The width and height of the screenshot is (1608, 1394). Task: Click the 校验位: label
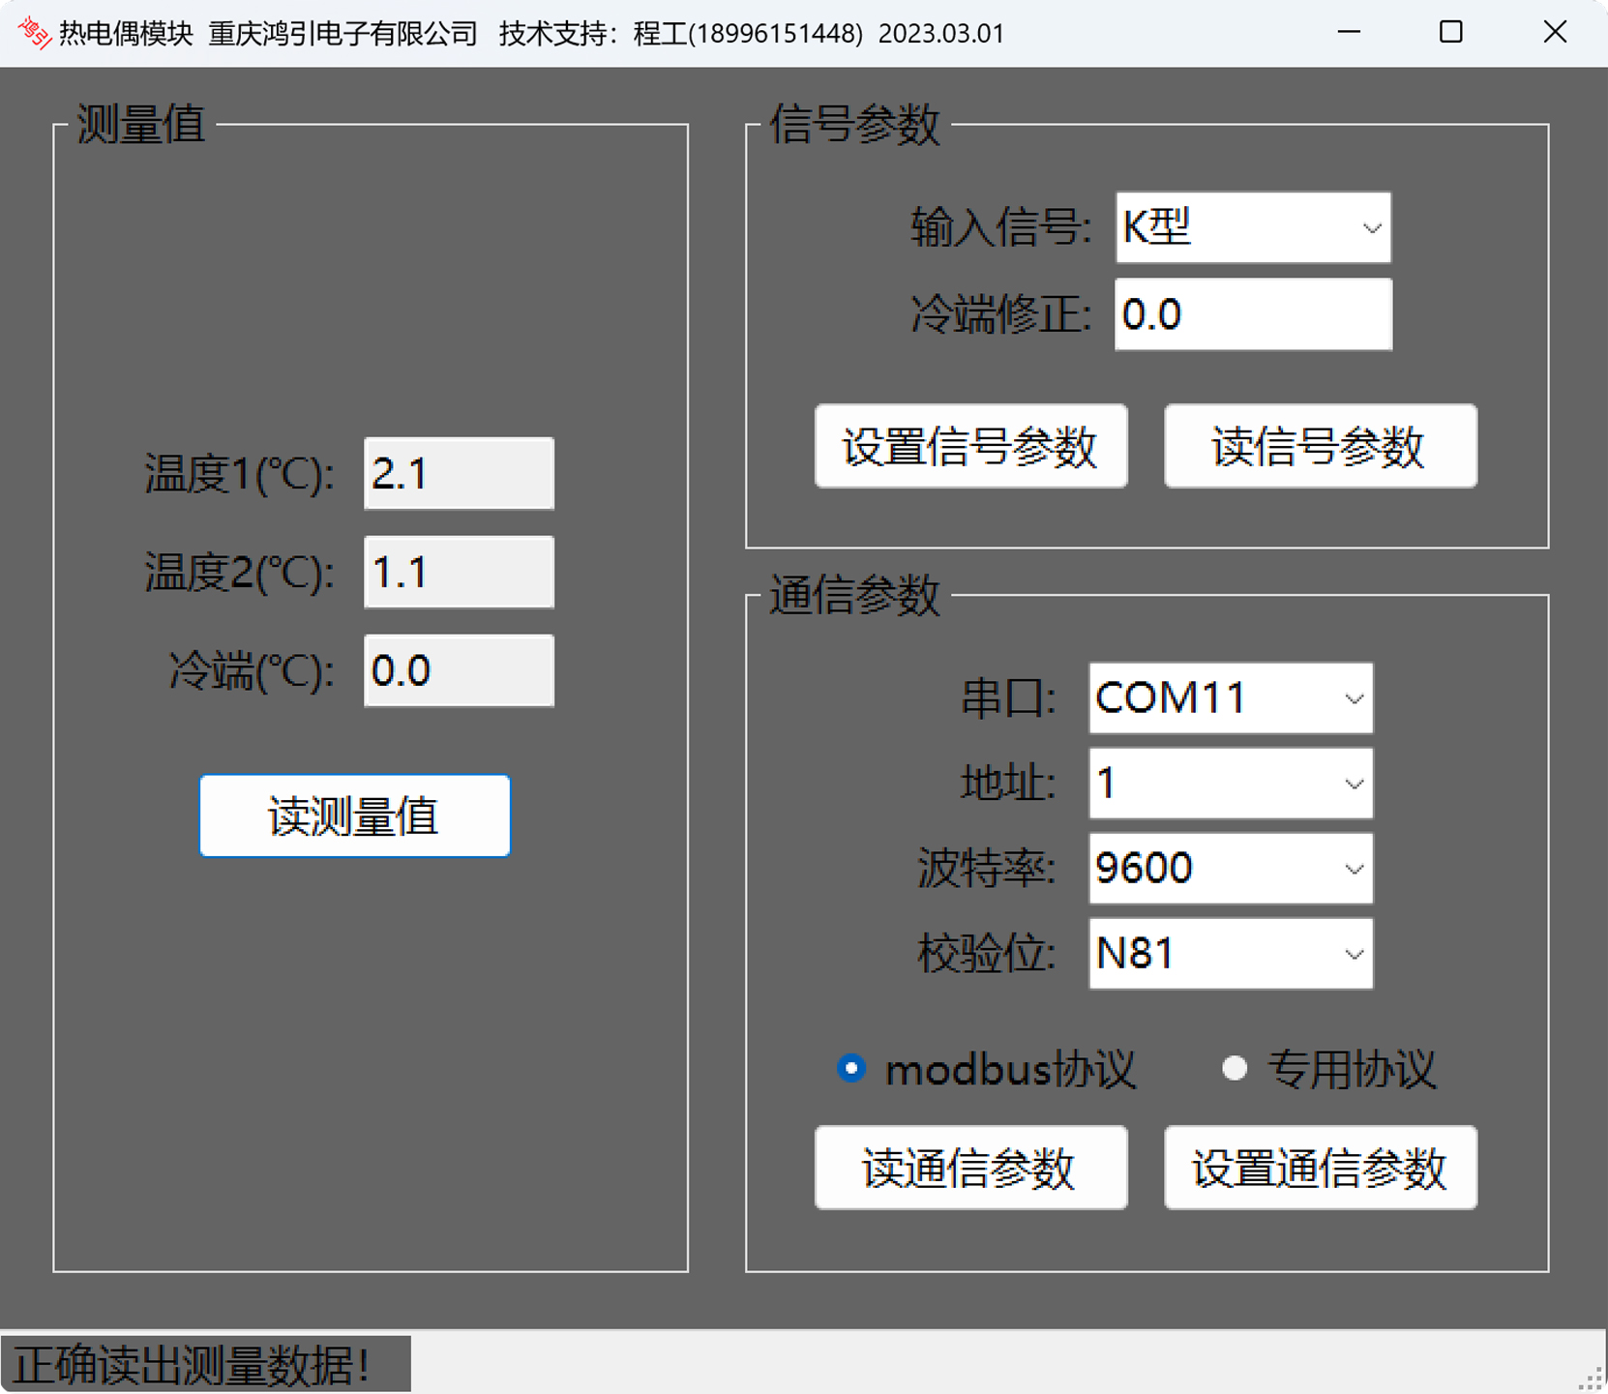987,954
